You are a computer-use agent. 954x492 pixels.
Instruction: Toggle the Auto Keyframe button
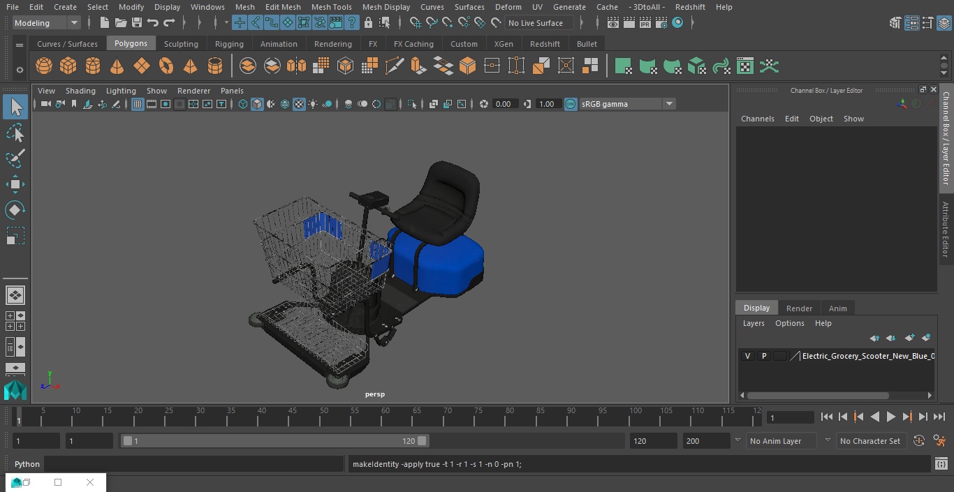coord(919,441)
